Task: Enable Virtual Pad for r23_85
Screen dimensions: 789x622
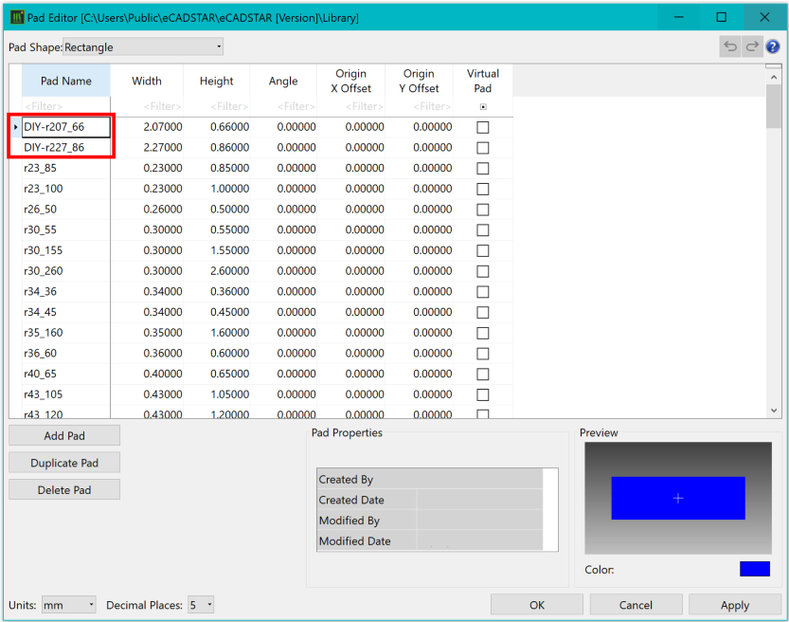Action: point(482,168)
